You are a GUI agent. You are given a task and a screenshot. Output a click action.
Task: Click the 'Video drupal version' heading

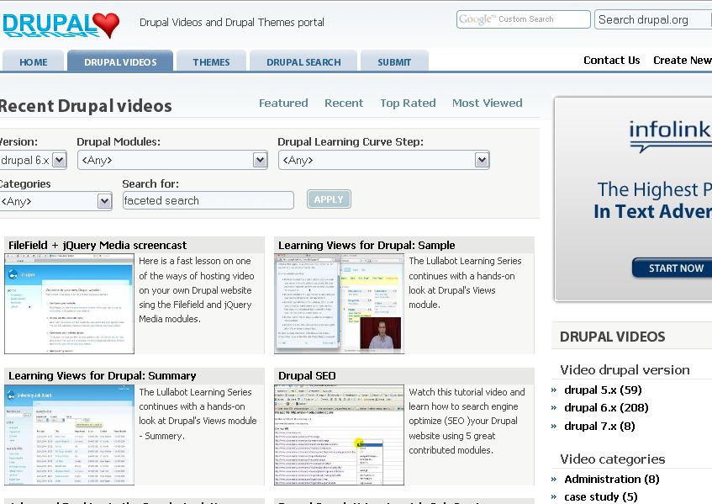625,370
